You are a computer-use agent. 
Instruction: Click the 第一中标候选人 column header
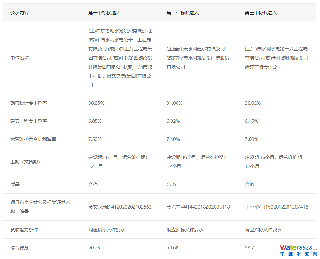[104, 13]
